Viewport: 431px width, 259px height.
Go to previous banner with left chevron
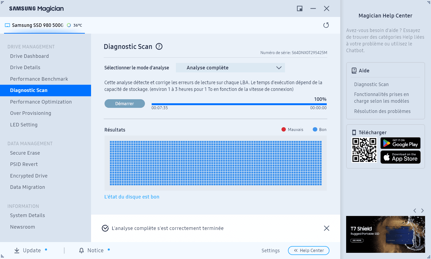(x=415, y=210)
